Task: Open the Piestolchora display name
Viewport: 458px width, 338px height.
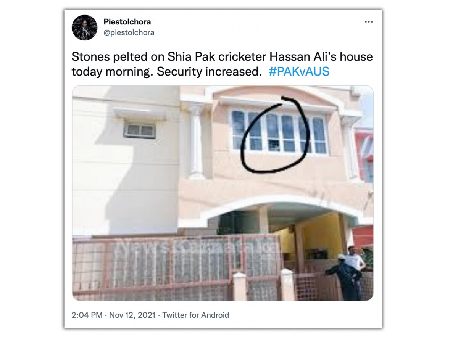Action: click(x=127, y=22)
